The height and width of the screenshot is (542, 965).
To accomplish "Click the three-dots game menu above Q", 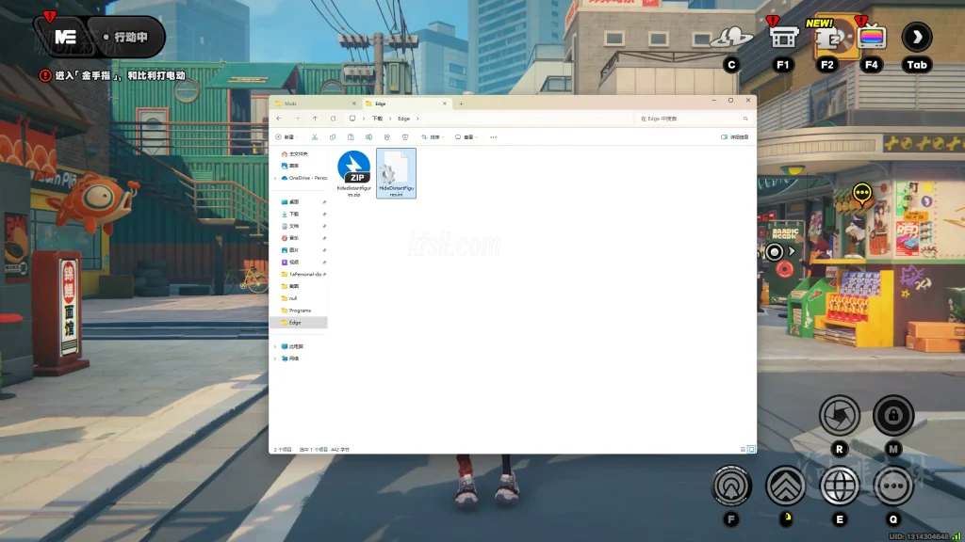I will [x=893, y=486].
